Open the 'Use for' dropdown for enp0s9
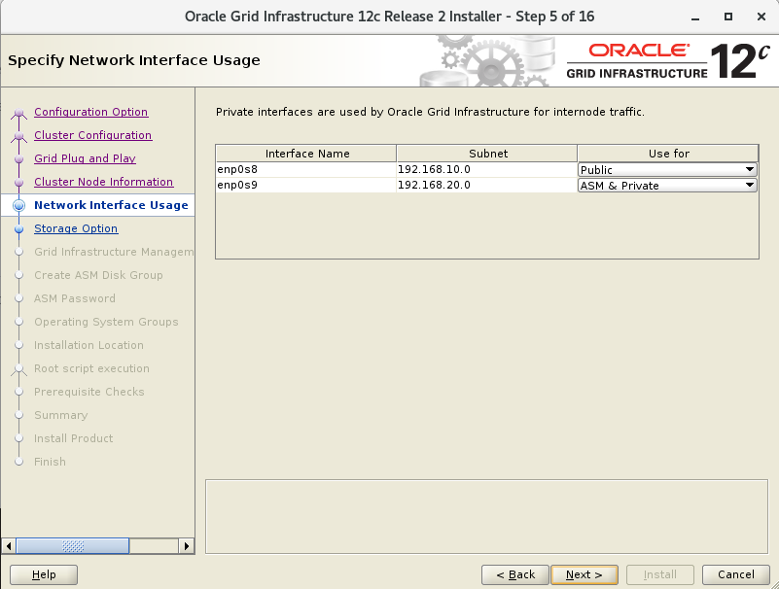 749,186
